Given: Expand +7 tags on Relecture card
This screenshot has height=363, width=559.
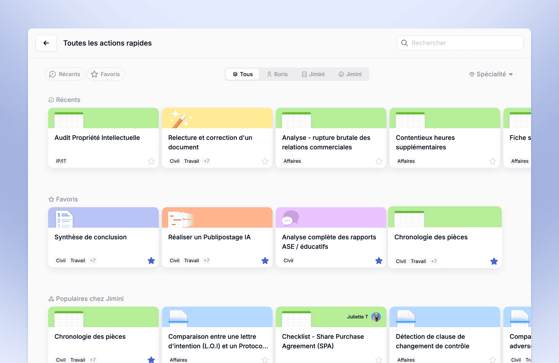Looking at the screenshot, I should (207, 161).
